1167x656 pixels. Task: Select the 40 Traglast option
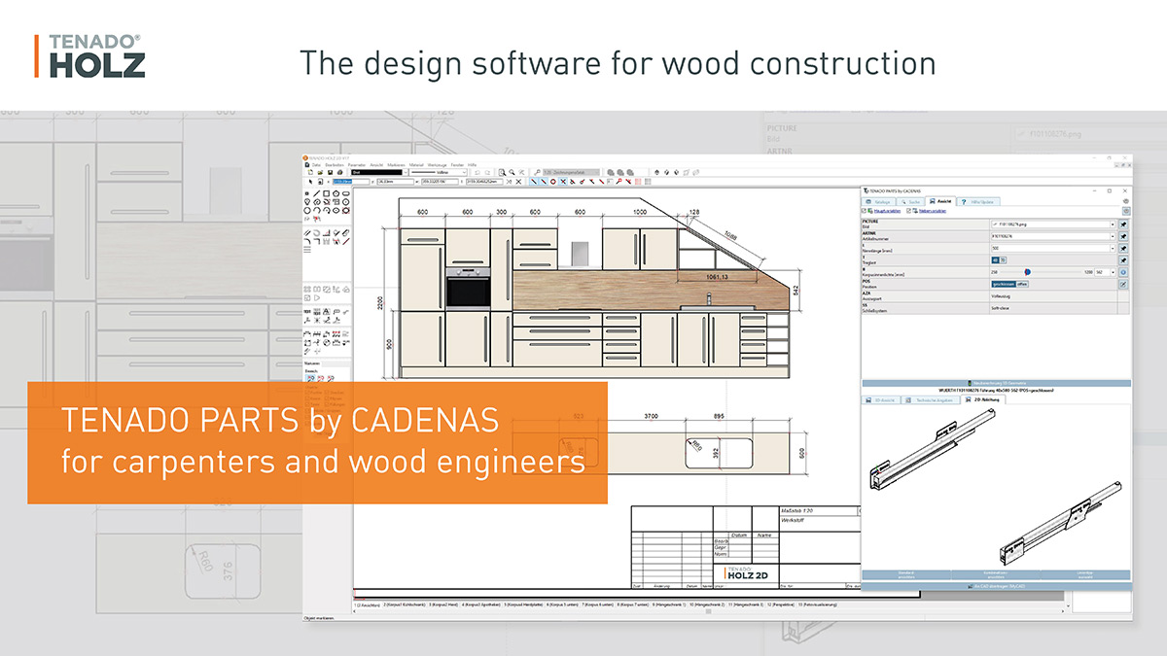tap(996, 260)
